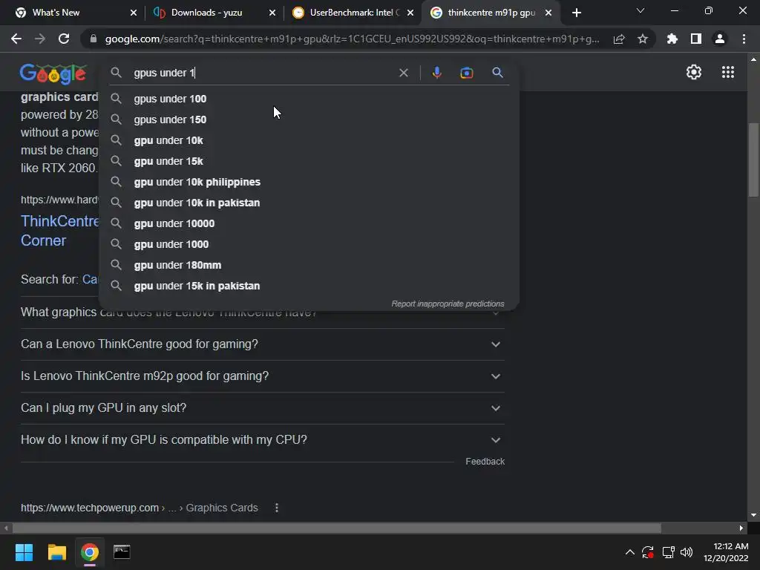Image resolution: width=760 pixels, height=570 pixels.
Task: Click the Google logo
Action: pos(53,73)
